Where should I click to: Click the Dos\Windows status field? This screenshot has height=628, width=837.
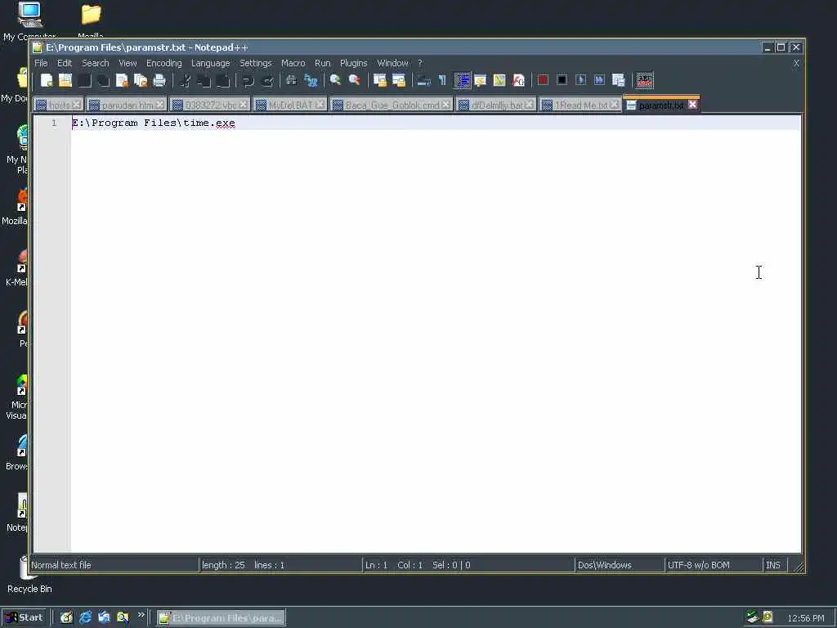coord(620,565)
